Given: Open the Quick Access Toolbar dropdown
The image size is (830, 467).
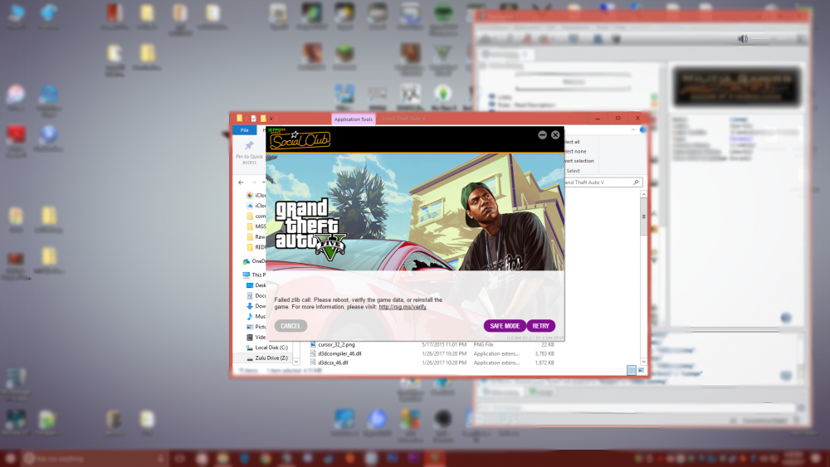Looking at the screenshot, I should click(x=271, y=119).
